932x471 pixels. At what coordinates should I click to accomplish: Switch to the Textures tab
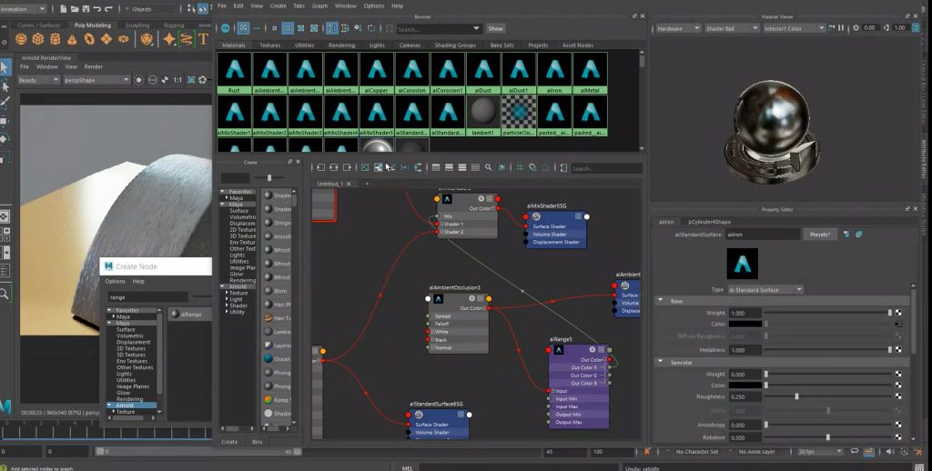point(269,45)
